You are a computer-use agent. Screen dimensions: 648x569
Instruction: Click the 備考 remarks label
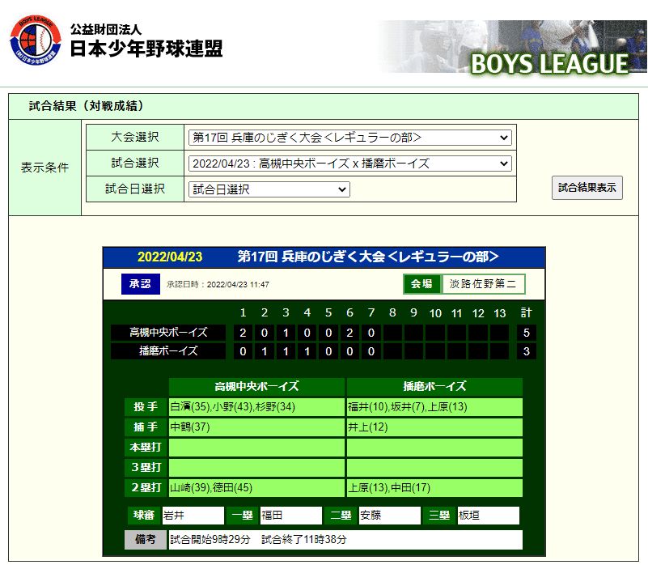point(146,540)
